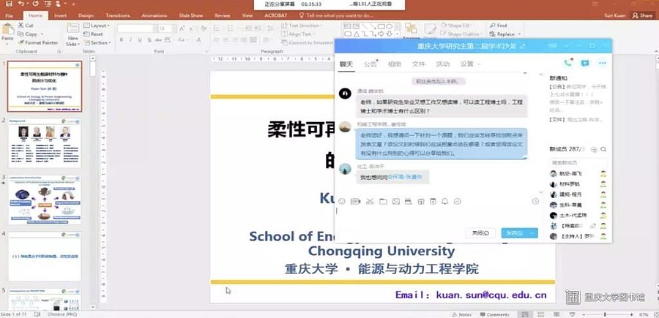Switch to the Review ribbon tab
Viewport: 659px width, 318px height.
click(x=223, y=15)
